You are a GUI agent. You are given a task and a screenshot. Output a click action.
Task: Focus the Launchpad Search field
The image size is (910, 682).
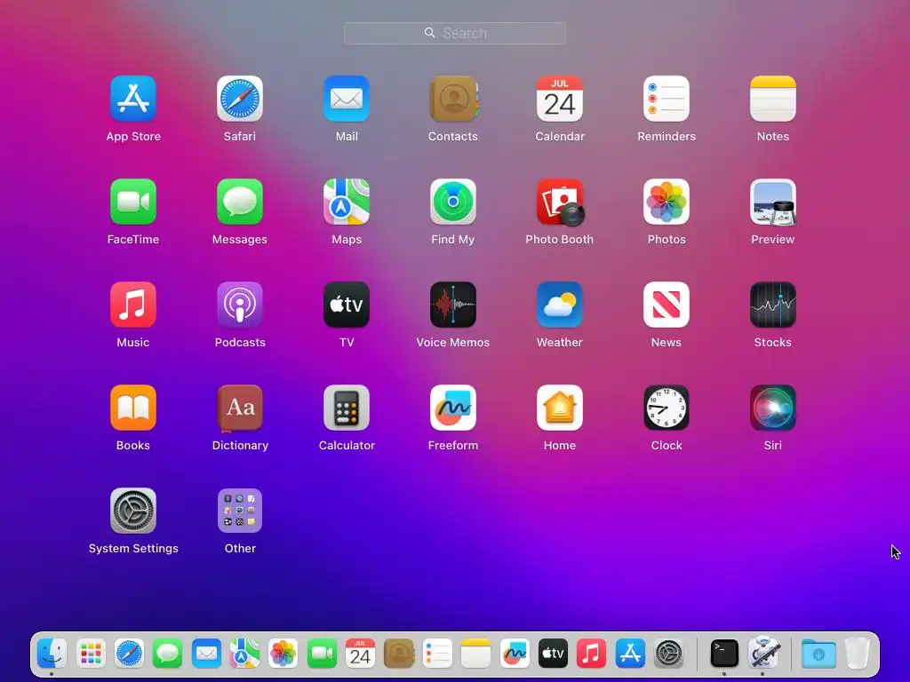454,33
